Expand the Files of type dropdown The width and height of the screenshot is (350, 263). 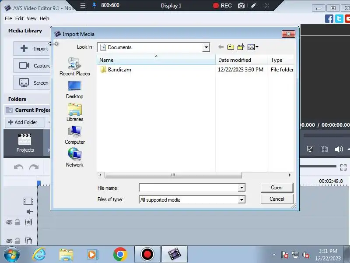[x=241, y=199]
